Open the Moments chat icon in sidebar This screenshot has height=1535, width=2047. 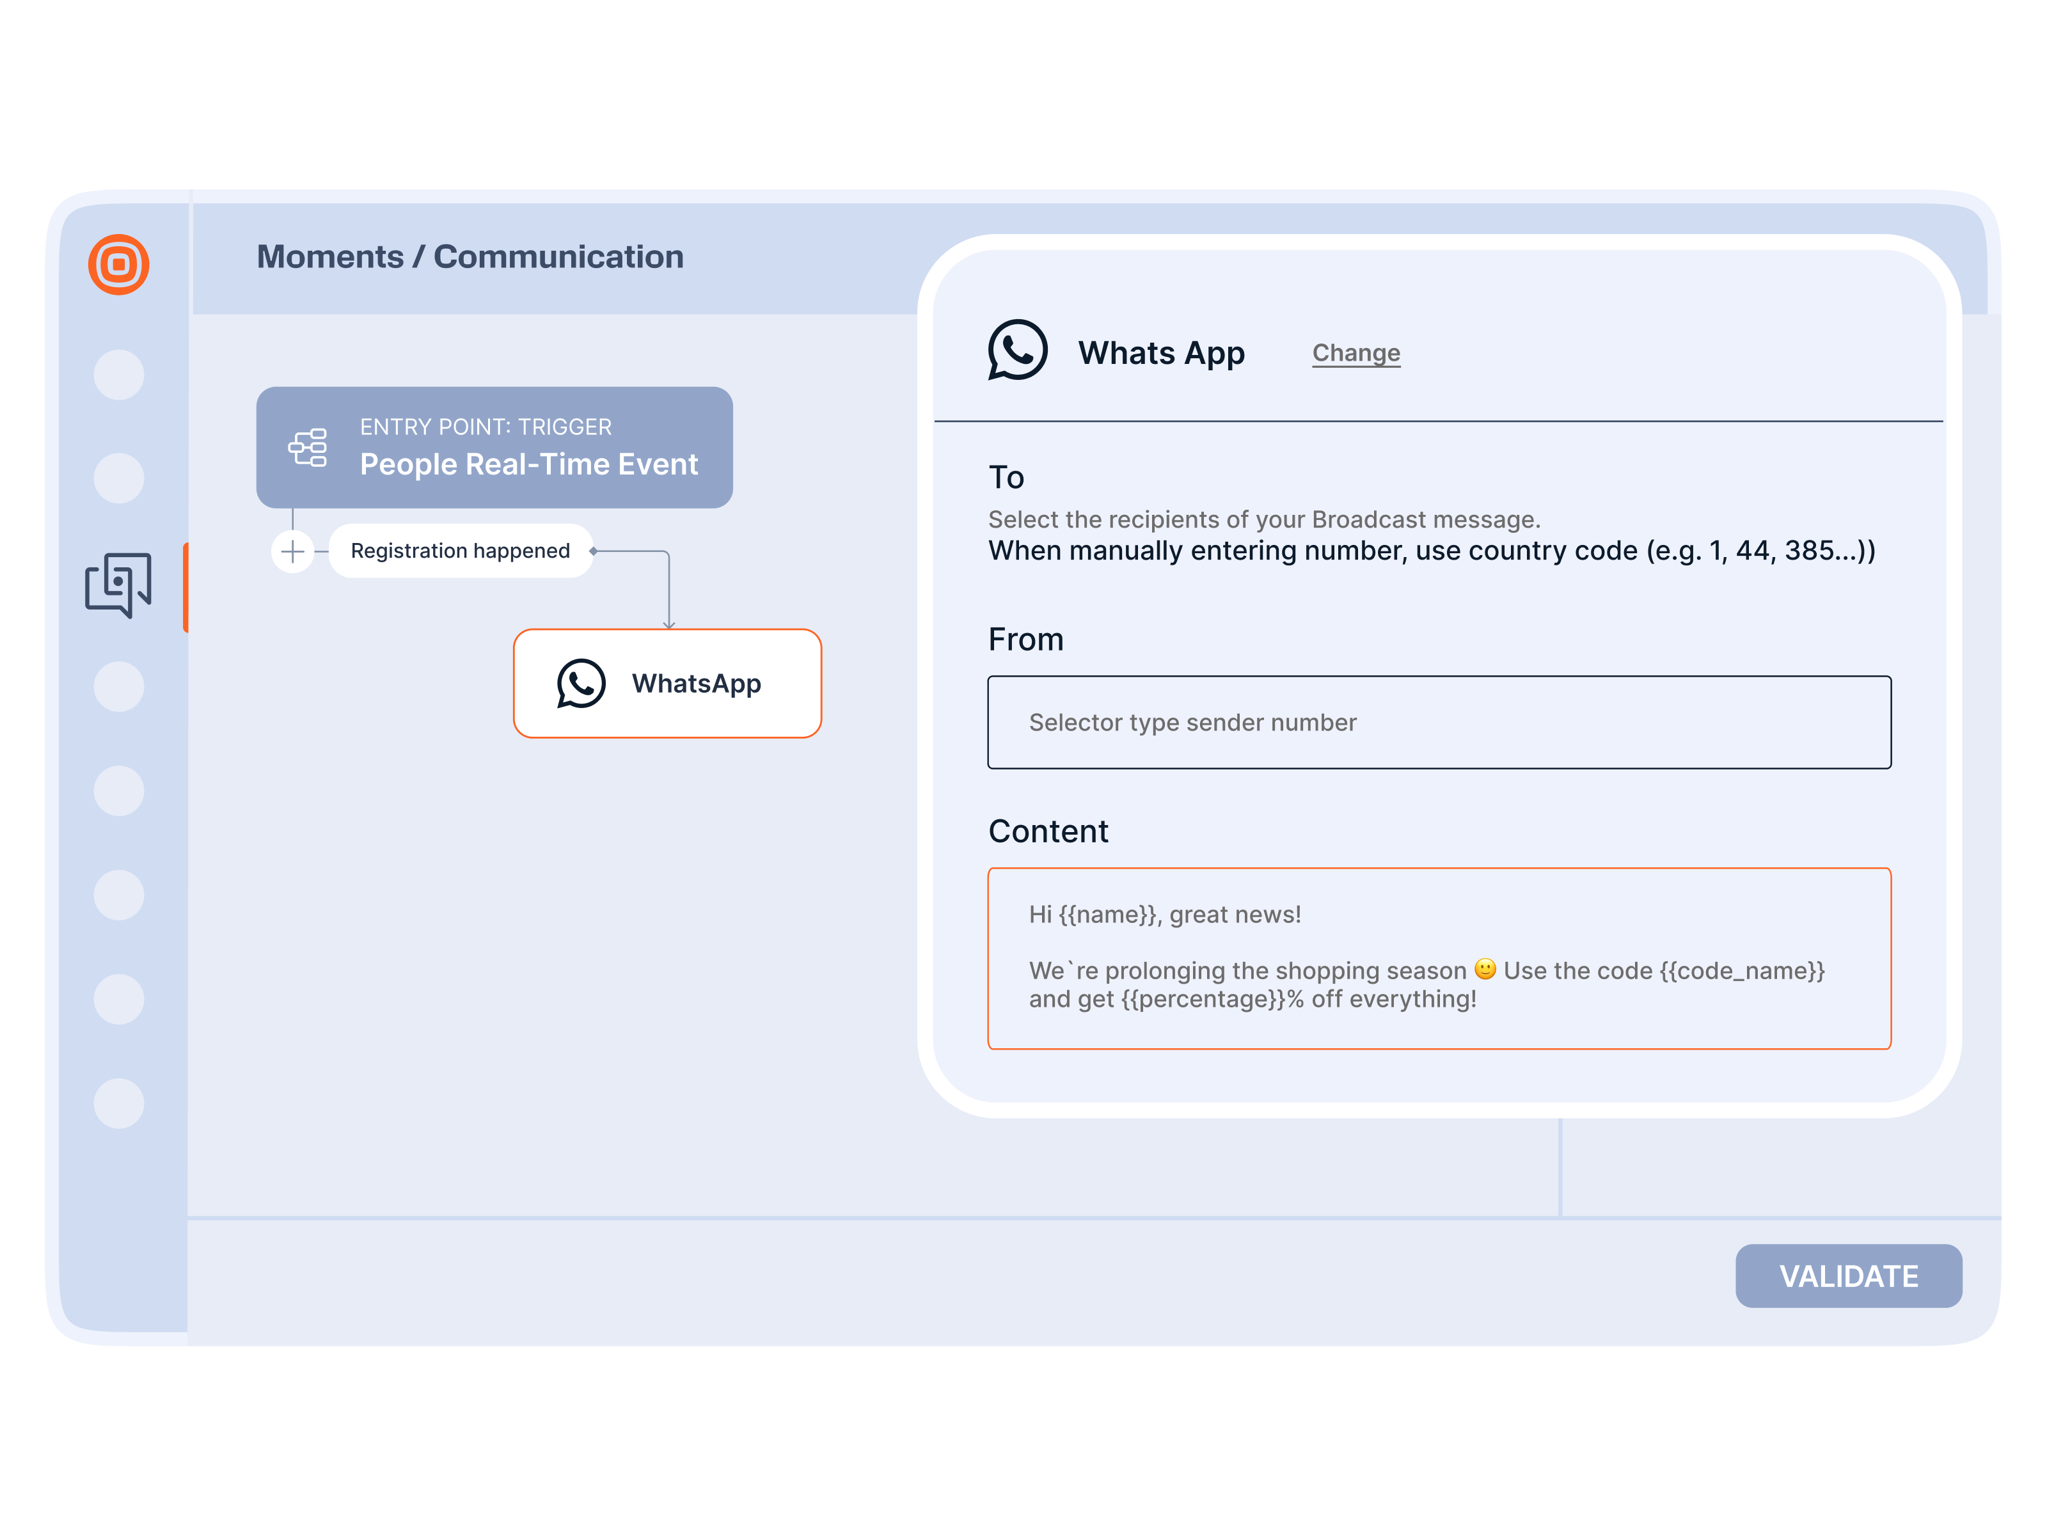click(118, 584)
